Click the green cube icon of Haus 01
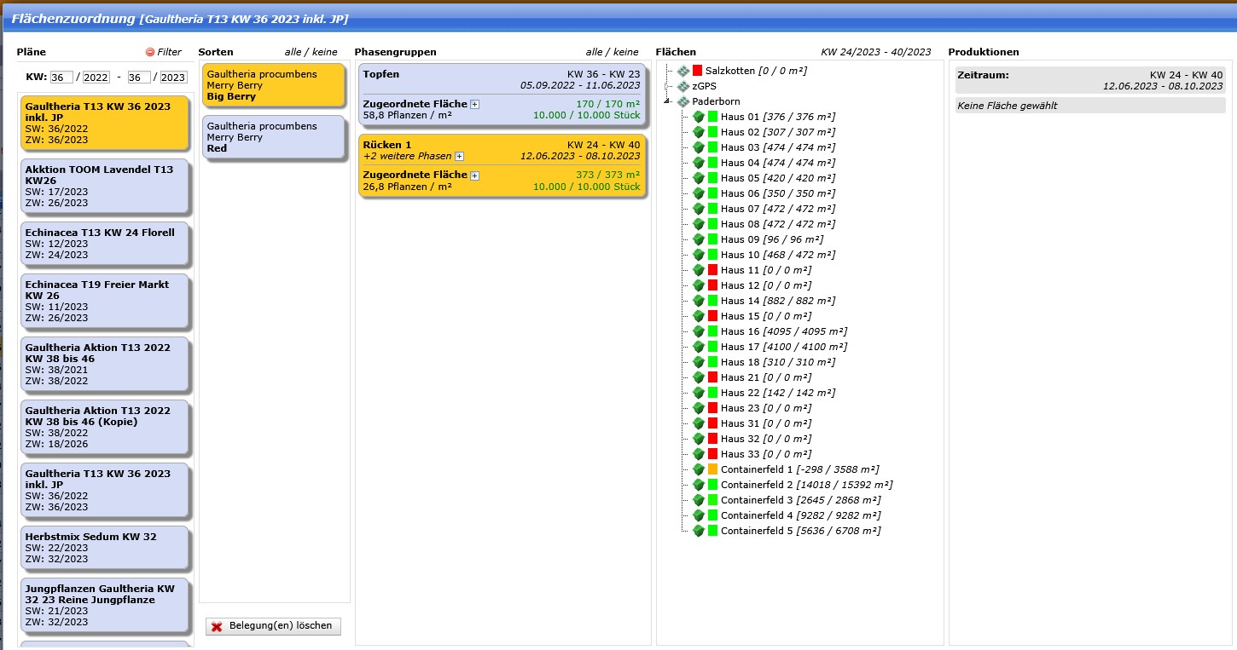The height and width of the screenshot is (650, 1237). tap(698, 117)
